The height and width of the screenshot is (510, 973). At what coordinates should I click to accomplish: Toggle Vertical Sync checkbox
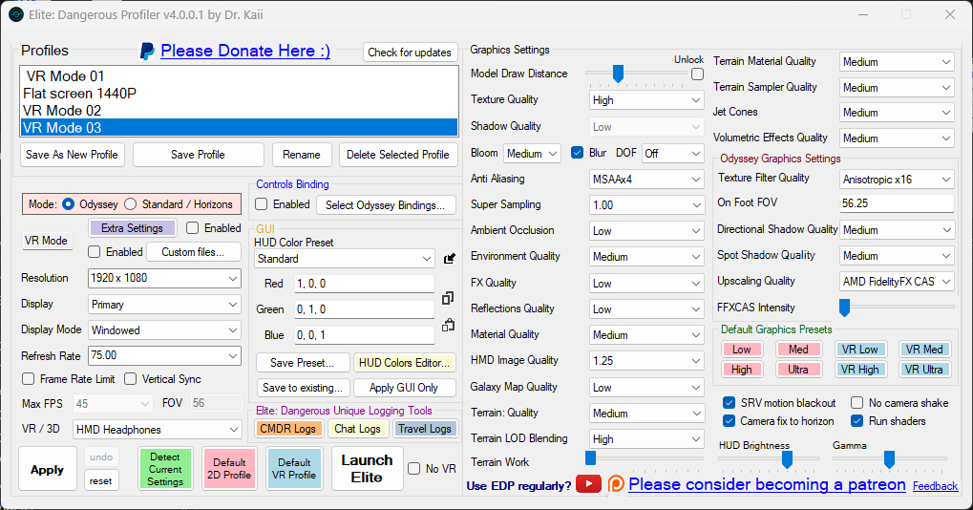tap(130, 379)
